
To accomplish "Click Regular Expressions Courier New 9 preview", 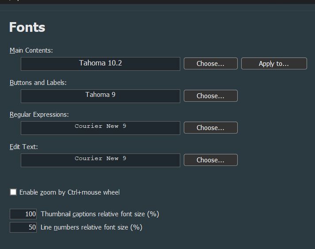I will point(100,128).
